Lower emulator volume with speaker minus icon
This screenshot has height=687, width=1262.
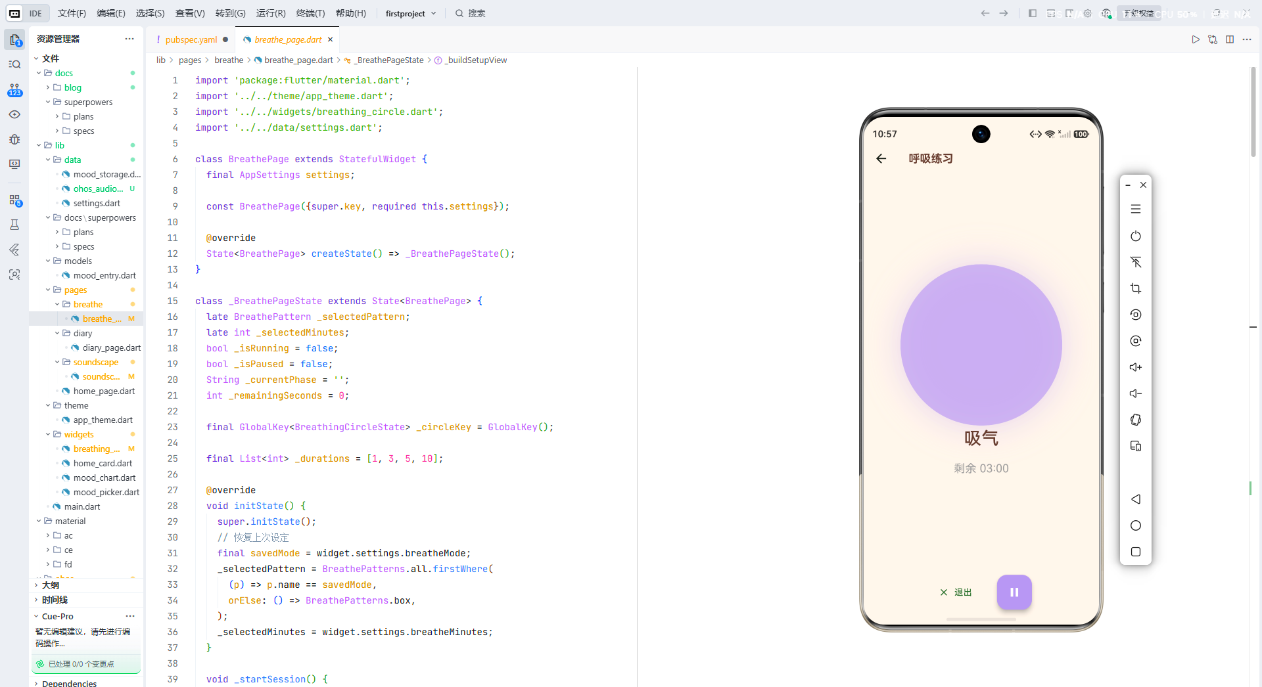1136,393
